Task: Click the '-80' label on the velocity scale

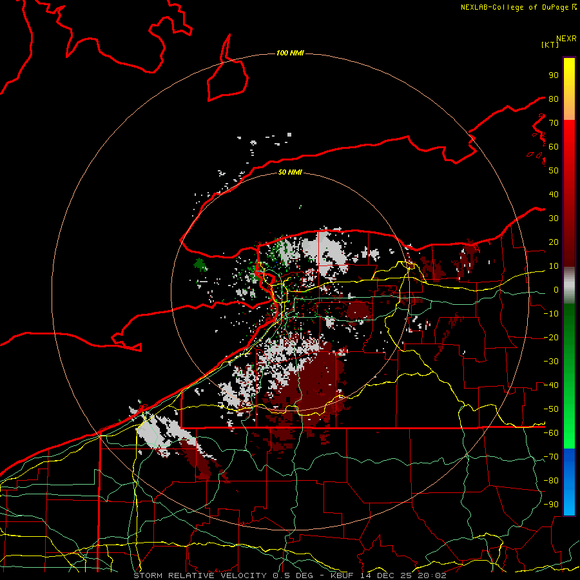Action: pyautogui.click(x=551, y=481)
